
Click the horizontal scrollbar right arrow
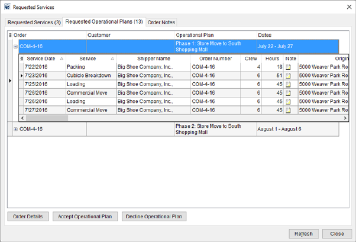click(x=345, y=118)
